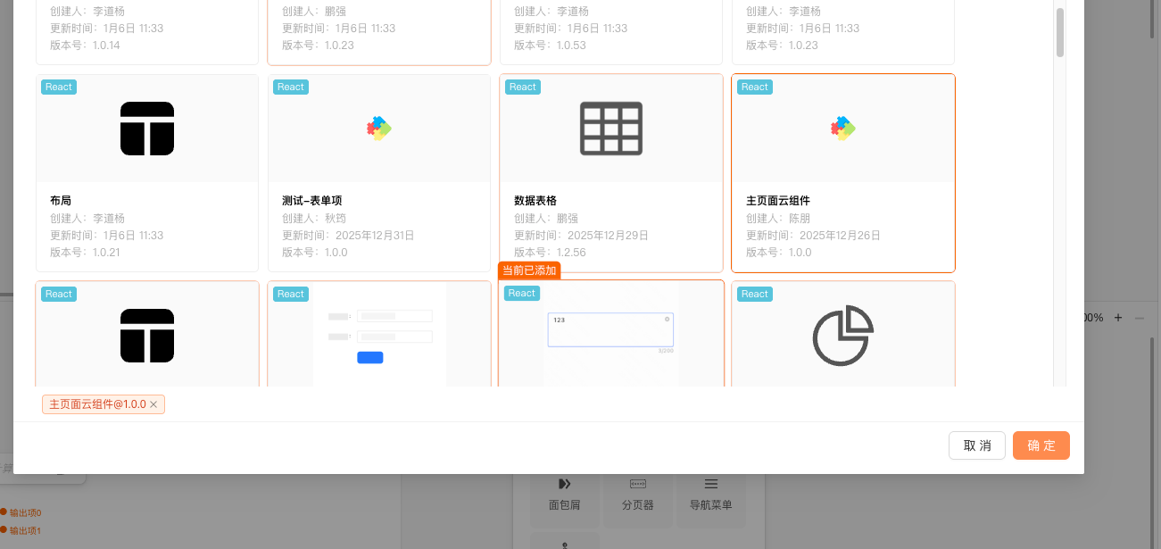Viewport: 1161px width, 549px height.
Task: Click the dialog's vertical scrollbar thumb
Action: pos(1060,32)
